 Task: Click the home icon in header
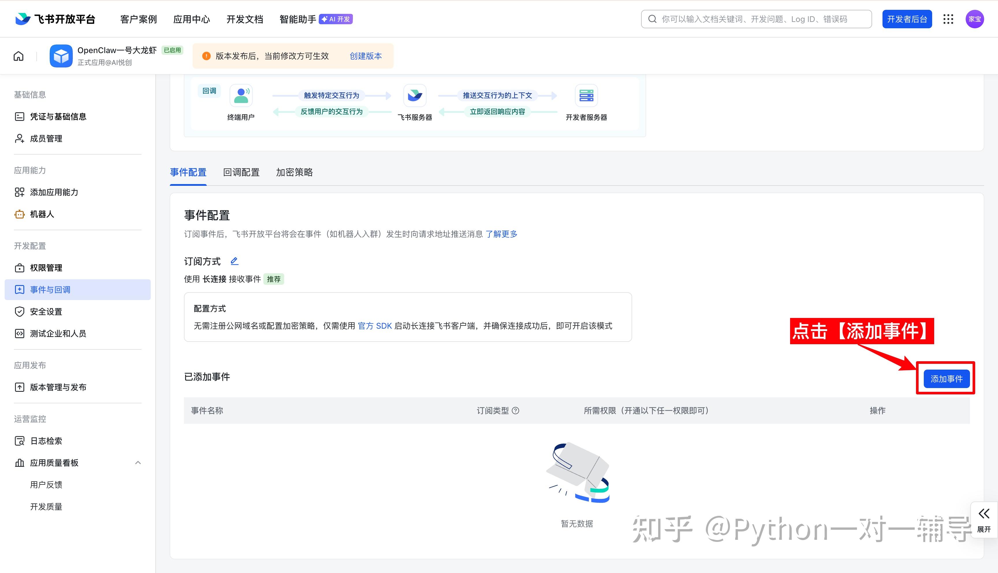tap(18, 56)
